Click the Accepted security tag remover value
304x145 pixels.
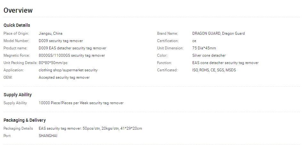tap(64, 77)
